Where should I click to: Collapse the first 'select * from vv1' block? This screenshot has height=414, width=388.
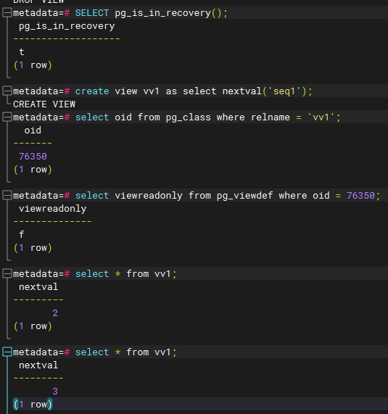tap(7, 274)
